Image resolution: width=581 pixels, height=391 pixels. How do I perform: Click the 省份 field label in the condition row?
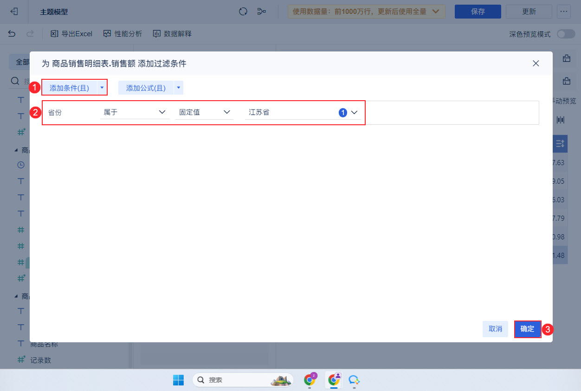click(x=55, y=112)
